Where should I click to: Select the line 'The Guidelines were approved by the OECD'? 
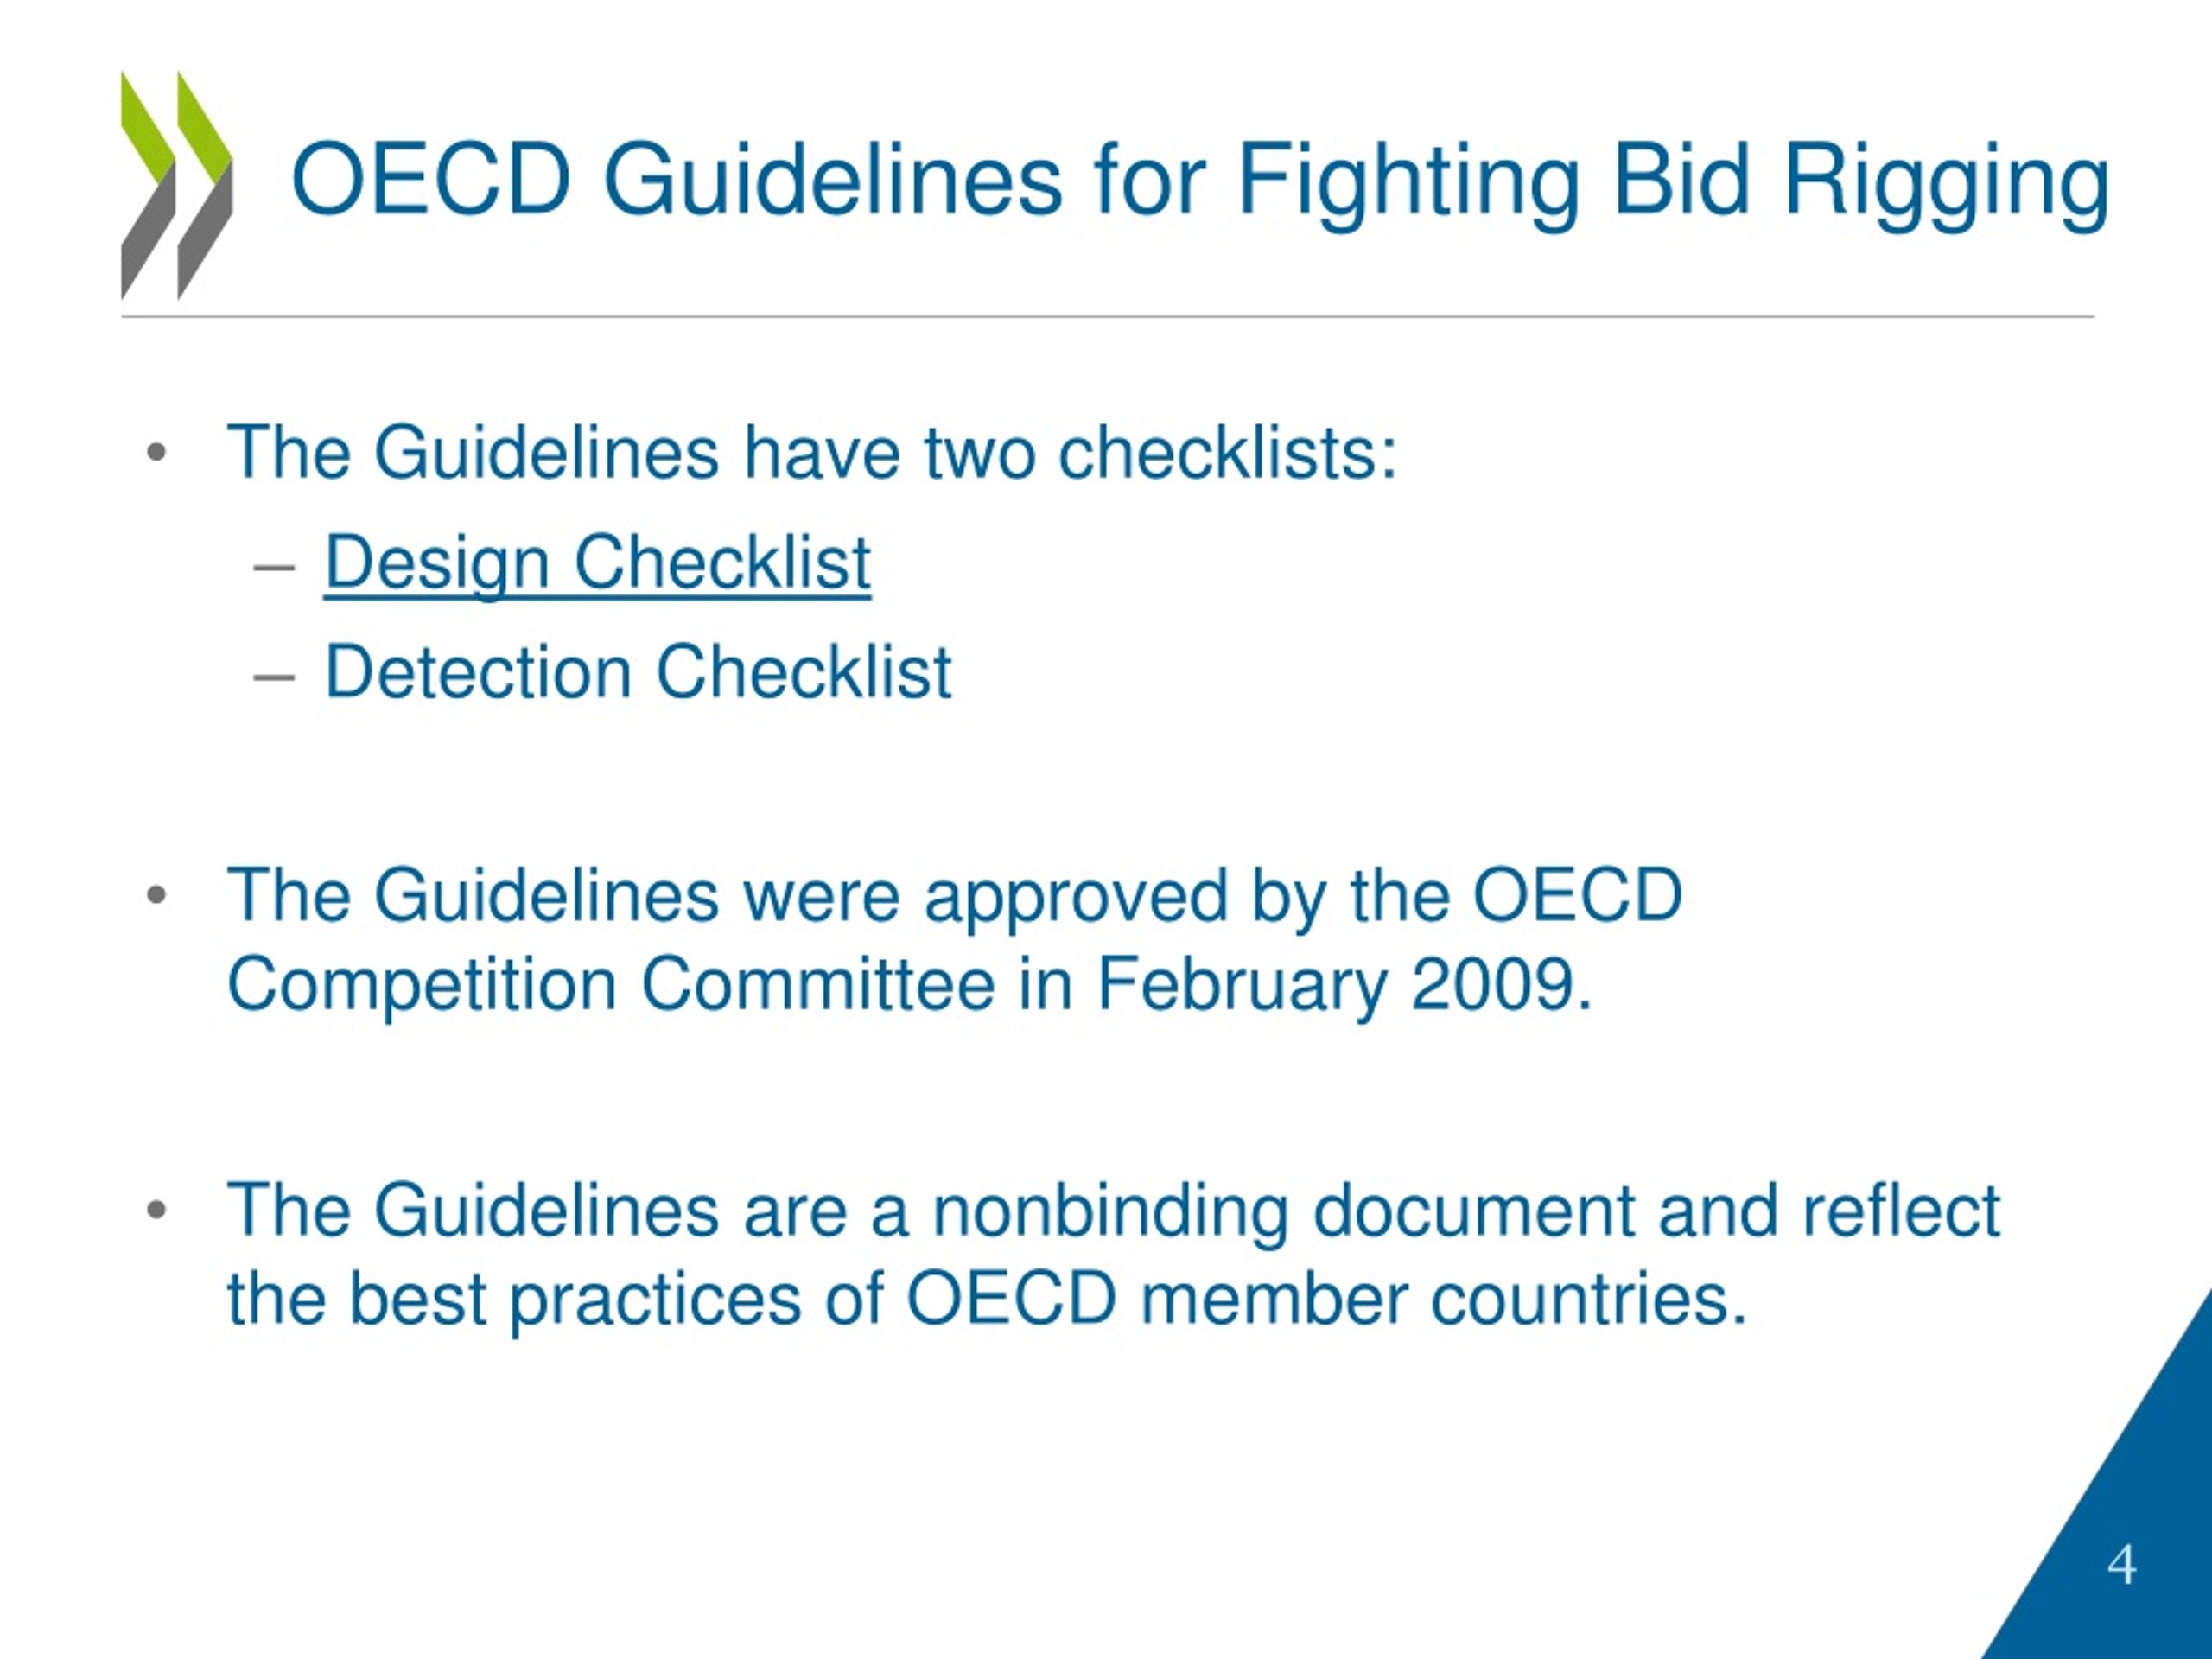[955, 897]
